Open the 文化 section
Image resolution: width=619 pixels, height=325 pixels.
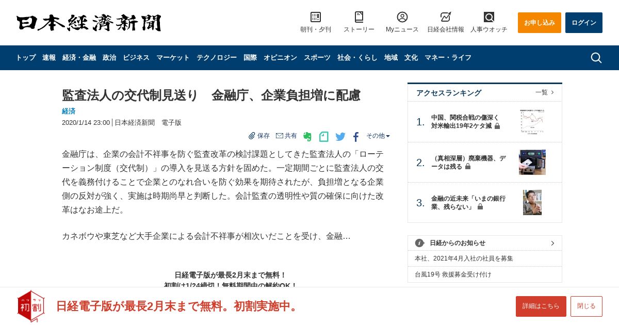[x=411, y=58]
